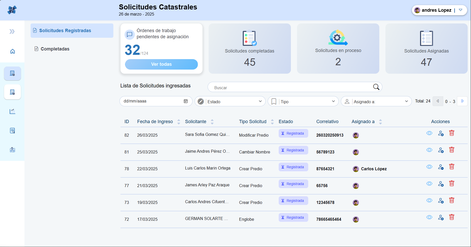Click the search magnifier icon
The height and width of the screenshot is (247, 471).
click(x=376, y=87)
